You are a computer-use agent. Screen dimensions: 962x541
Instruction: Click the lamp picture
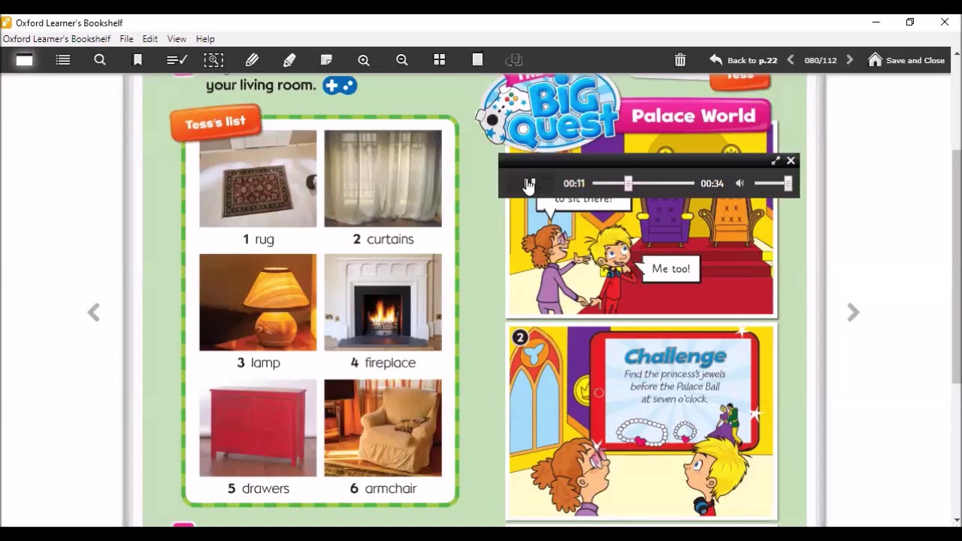pos(258,302)
